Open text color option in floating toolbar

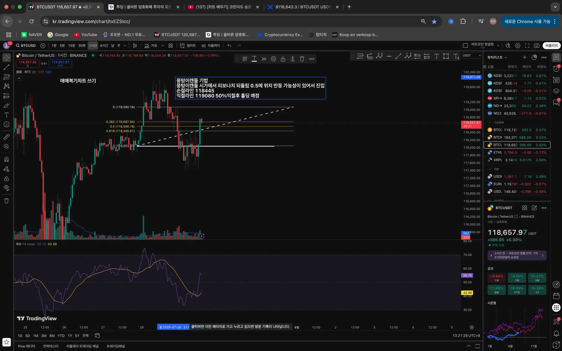pos(254,59)
